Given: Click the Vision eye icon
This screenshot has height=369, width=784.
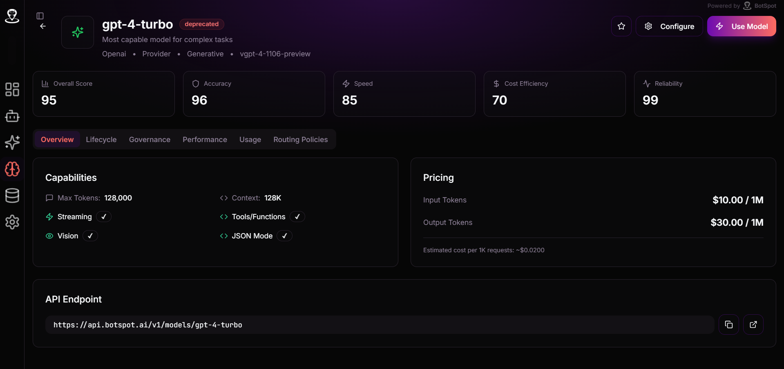Looking at the screenshot, I should [x=49, y=236].
